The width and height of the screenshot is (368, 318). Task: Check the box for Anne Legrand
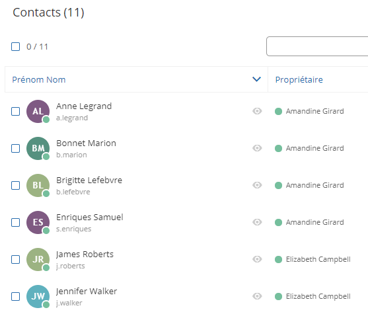15,111
